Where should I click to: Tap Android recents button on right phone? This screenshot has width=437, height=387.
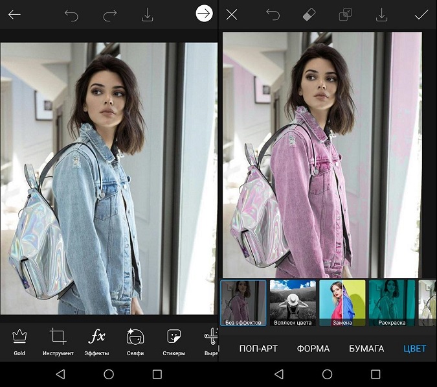[375, 374]
